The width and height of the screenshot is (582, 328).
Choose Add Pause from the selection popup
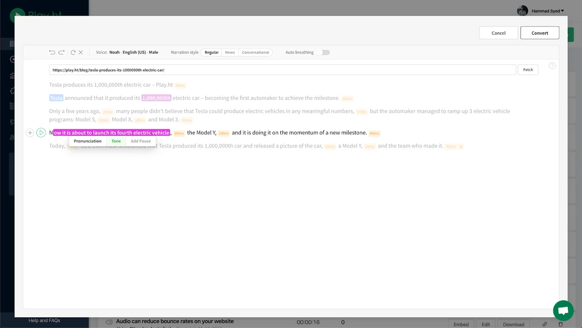tap(141, 141)
